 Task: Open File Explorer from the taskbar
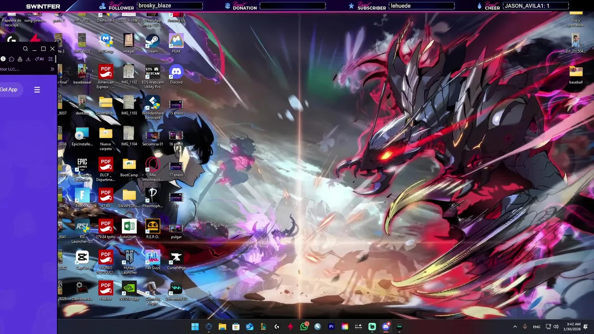[x=222, y=327]
